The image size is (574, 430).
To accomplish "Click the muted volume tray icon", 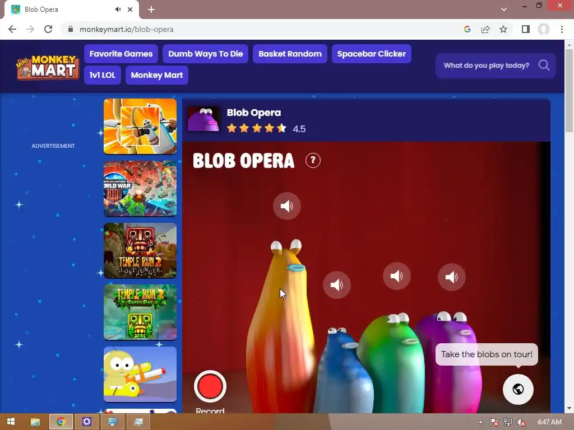I will pyautogui.click(x=521, y=422).
